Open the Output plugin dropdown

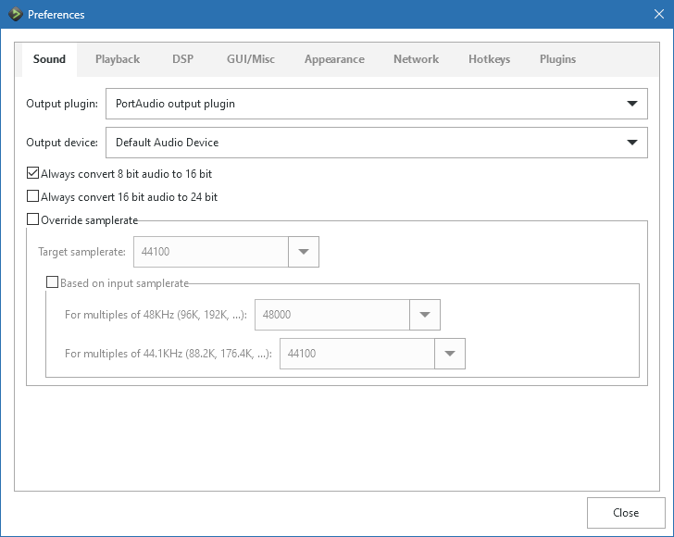coord(377,104)
